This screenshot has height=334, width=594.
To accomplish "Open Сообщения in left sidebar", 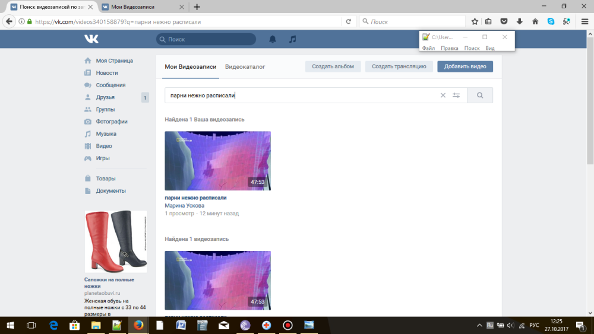I will [110, 85].
